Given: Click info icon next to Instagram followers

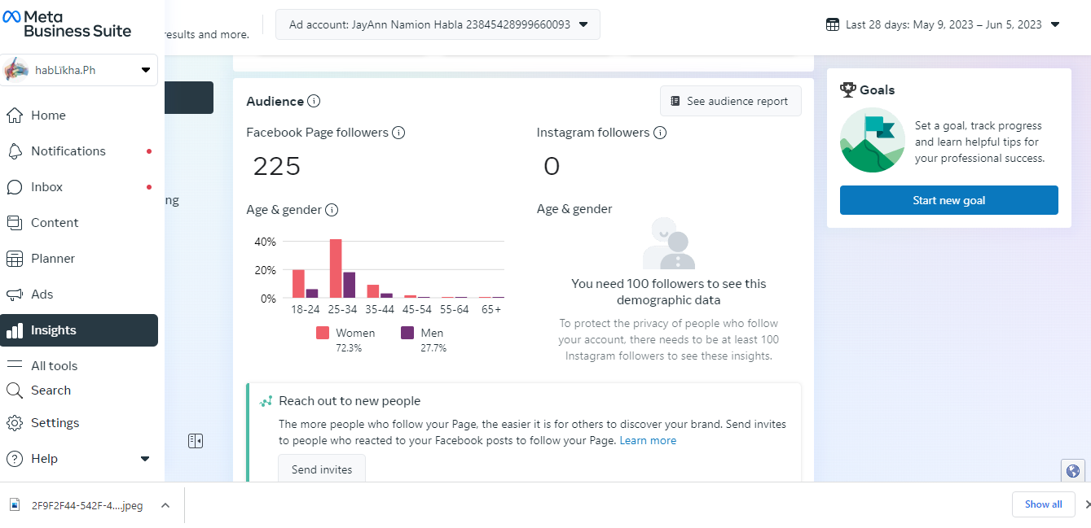Looking at the screenshot, I should tap(660, 133).
